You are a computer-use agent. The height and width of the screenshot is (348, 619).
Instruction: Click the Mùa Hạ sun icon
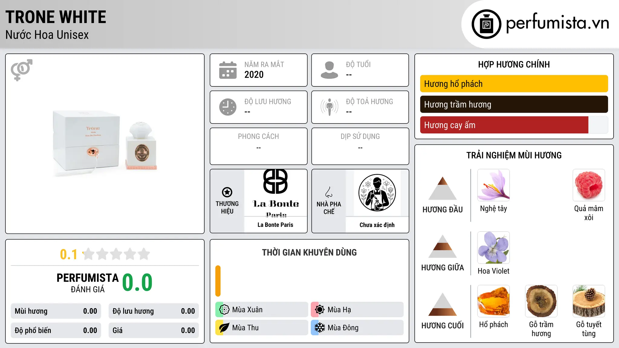click(319, 310)
